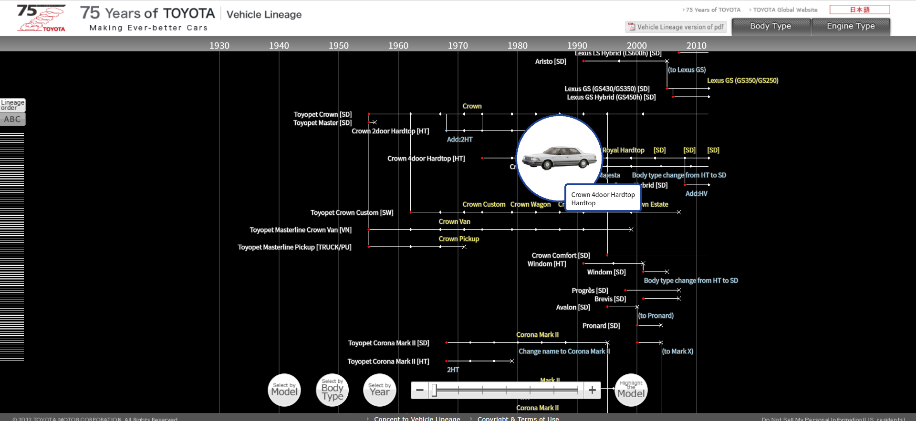Viewport: 916px width, 421px height.
Task: Open Copyright & Terms of Use link
Action: pos(518,418)
